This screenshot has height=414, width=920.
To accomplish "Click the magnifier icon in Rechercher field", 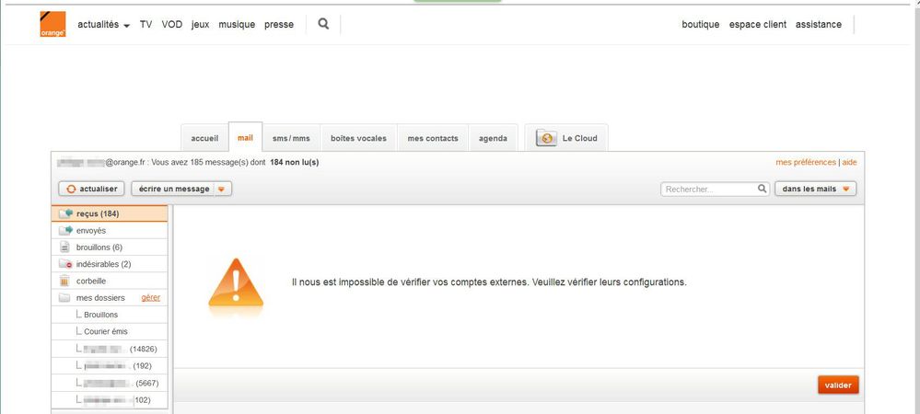I will click(763, 189).
